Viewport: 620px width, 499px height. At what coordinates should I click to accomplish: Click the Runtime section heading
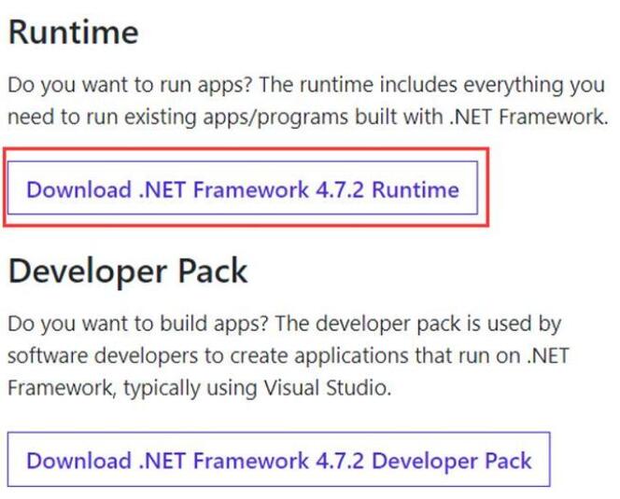[x=73, y=34]
